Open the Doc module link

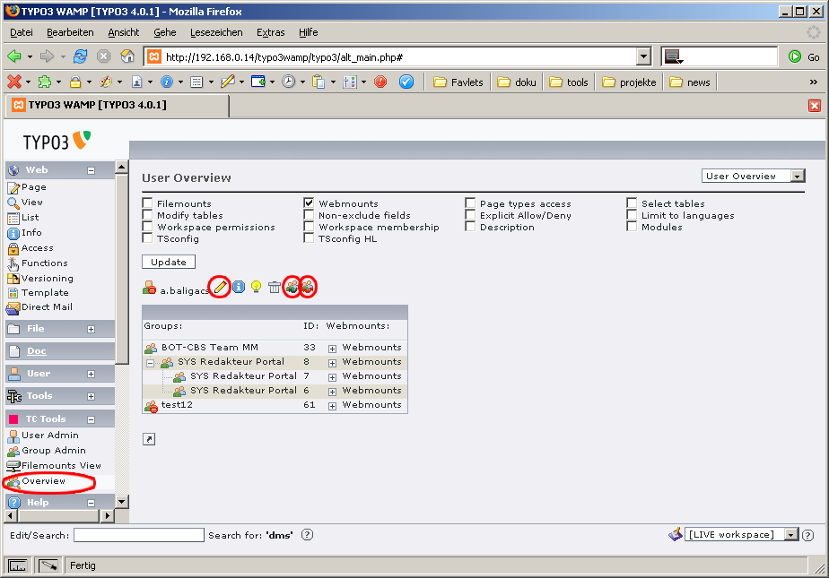[x=37, y=351]
